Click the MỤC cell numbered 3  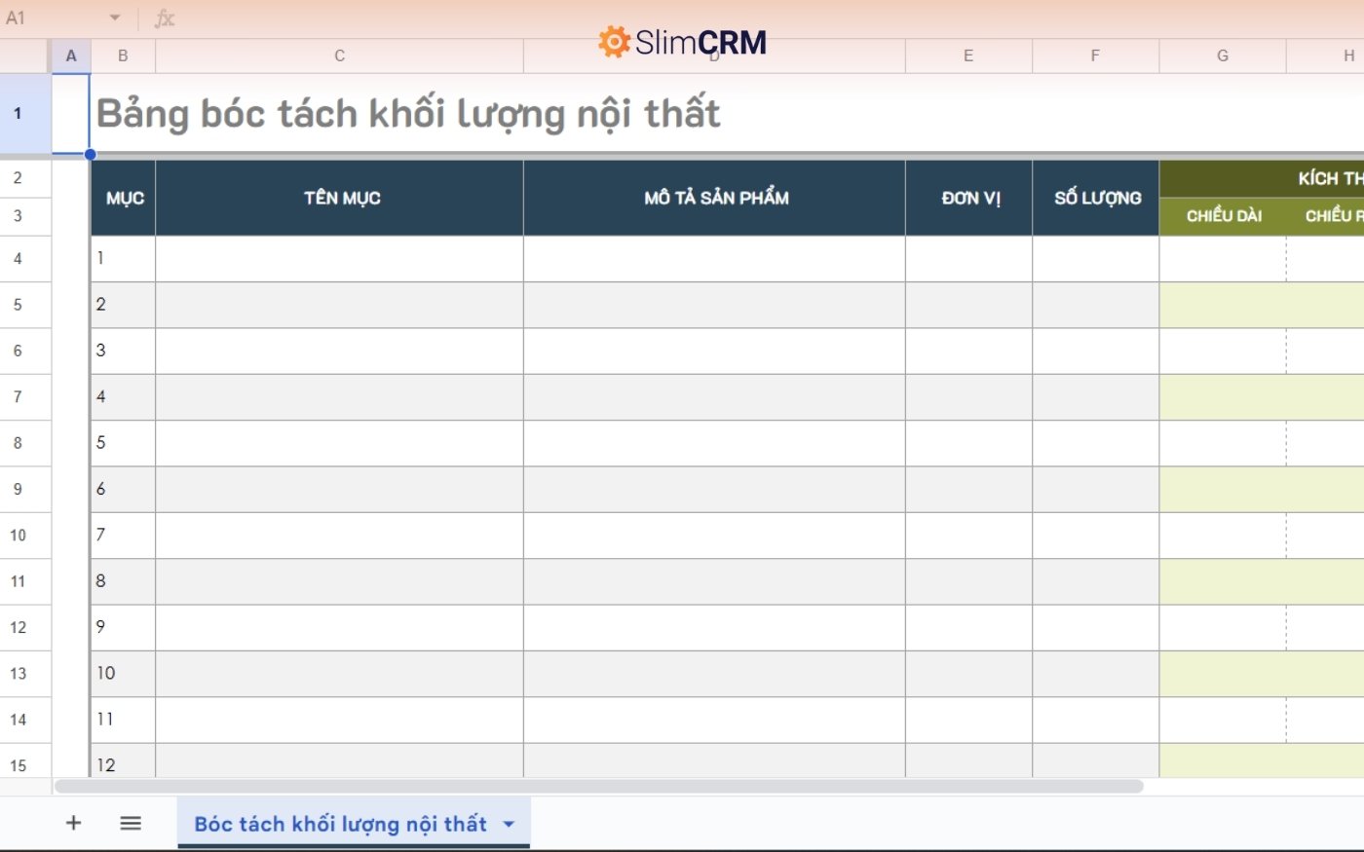click(x=124, y=351)
